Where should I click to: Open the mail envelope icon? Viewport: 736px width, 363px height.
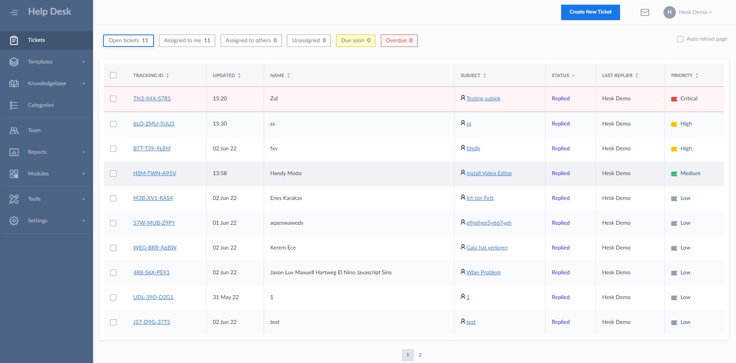(x=645, y=12)
